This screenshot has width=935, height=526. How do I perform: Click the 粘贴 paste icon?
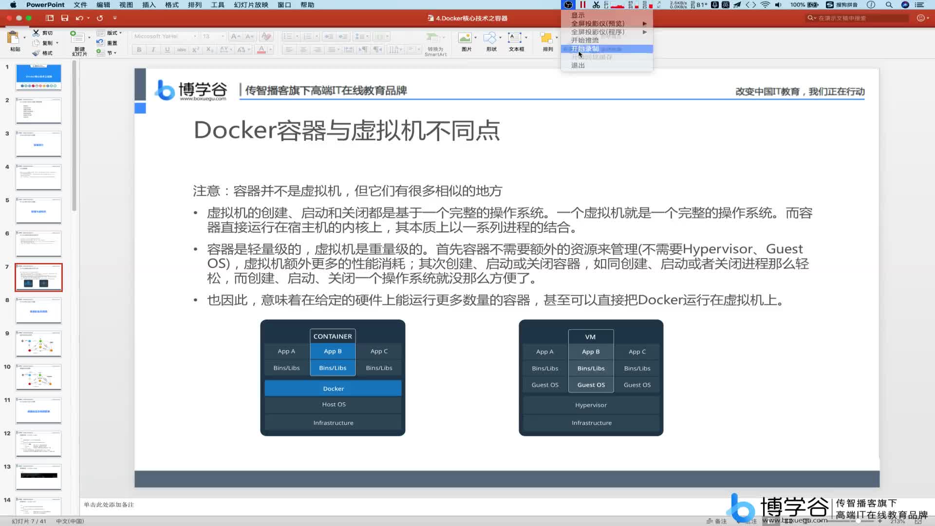(x=13, y=38)
